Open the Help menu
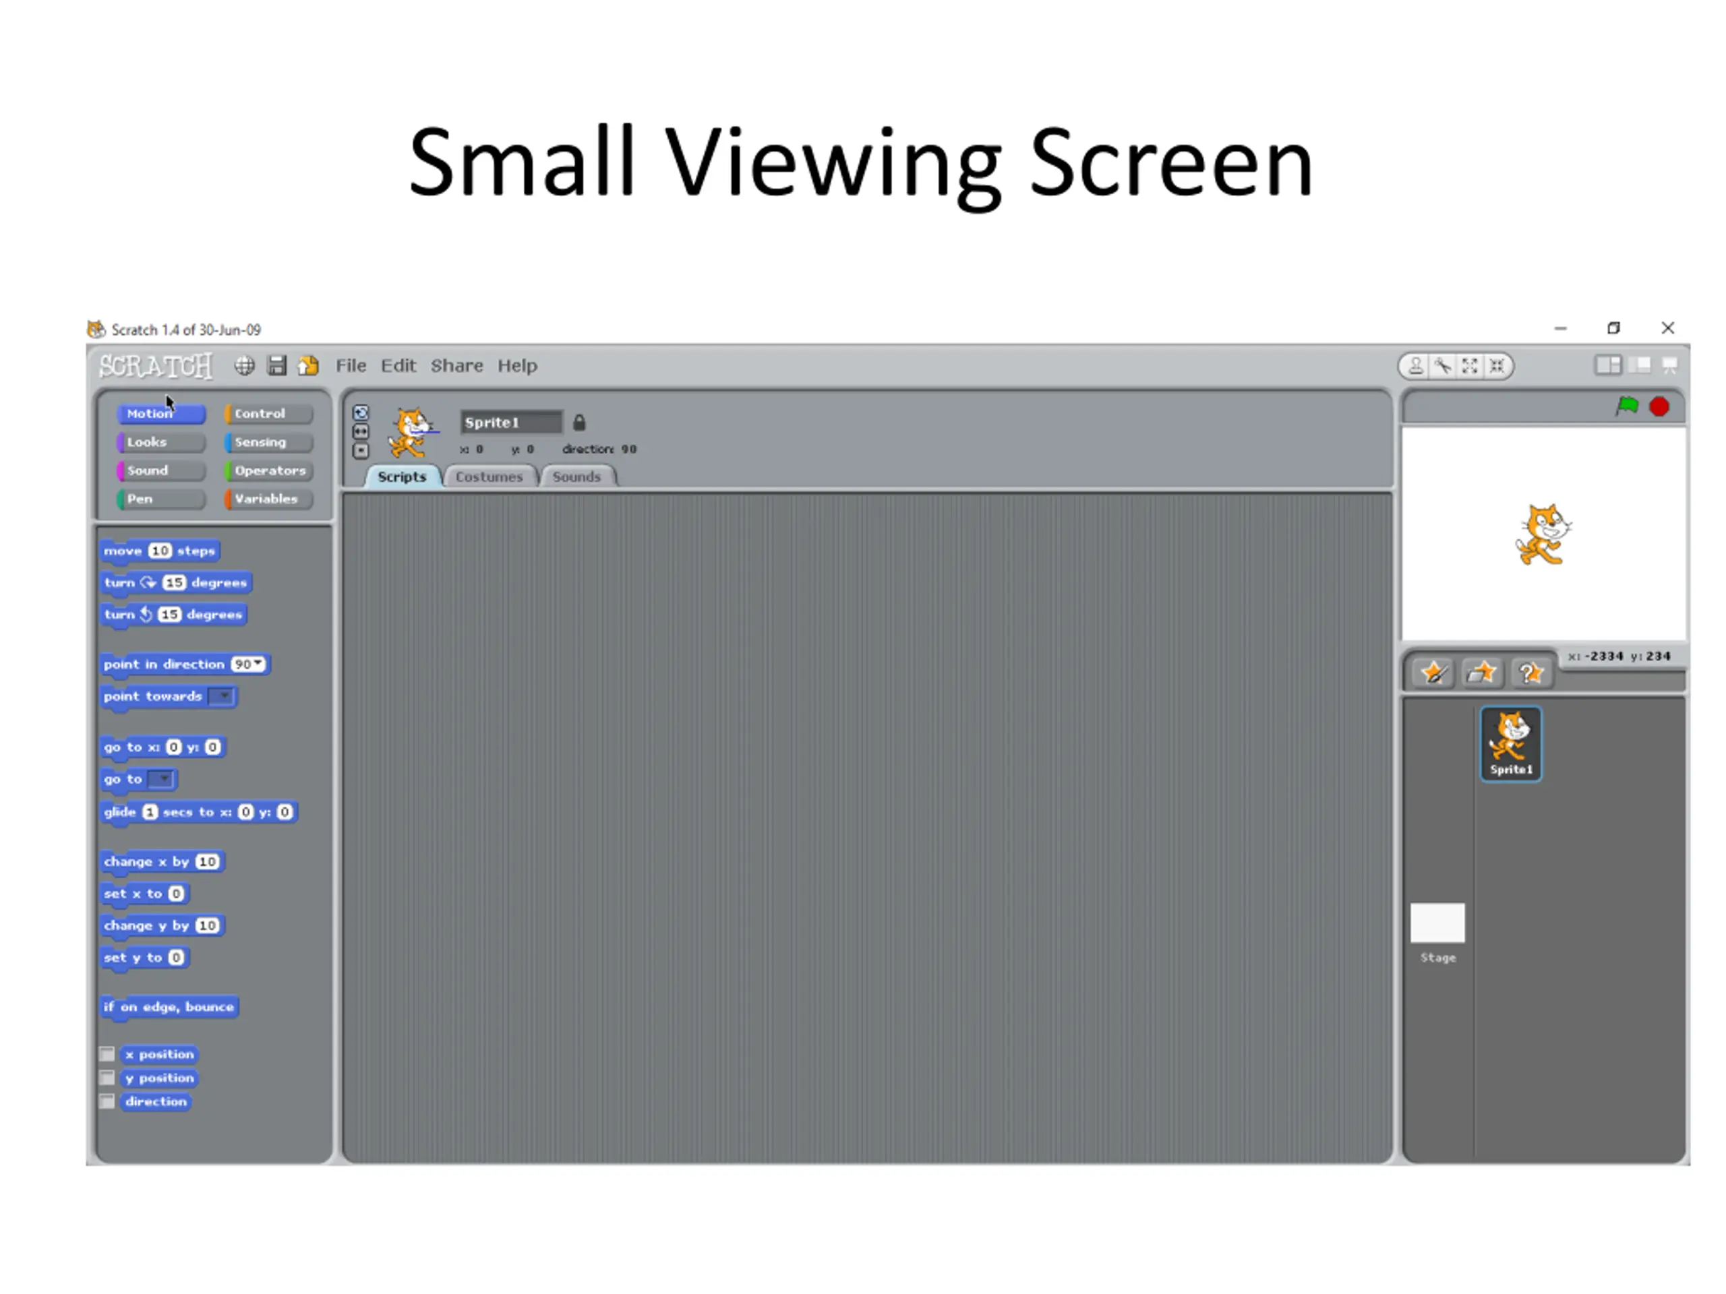Screen dimensions: 1726x1294 [517, 366]
